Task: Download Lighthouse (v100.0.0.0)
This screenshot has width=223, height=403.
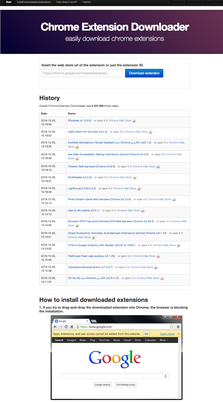Action: (x=82, y=188)
